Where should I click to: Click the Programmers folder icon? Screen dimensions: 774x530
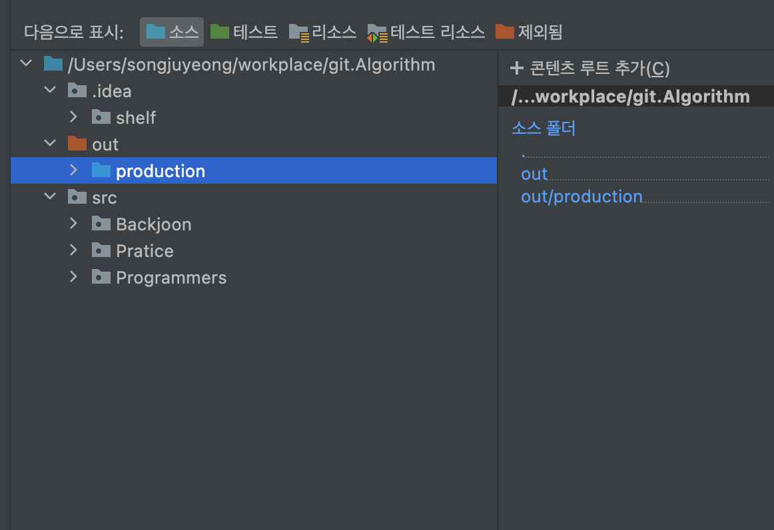point(101,277)
